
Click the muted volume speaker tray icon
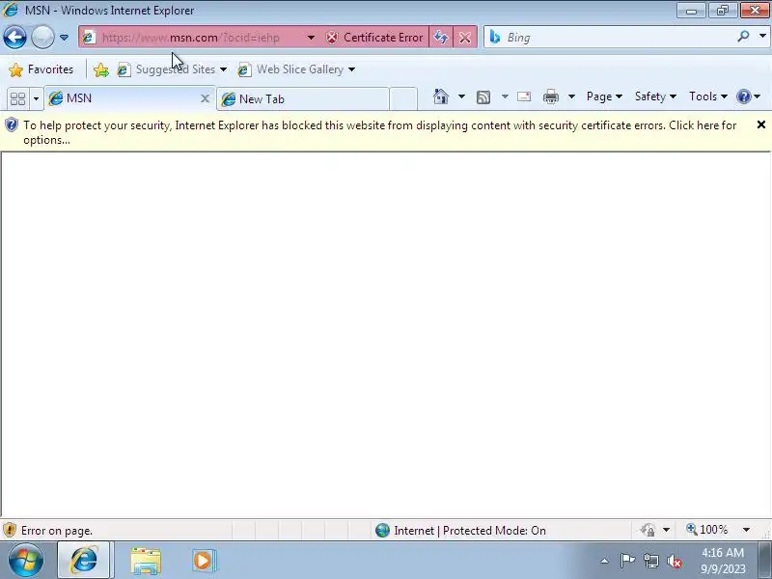[675, 561]
